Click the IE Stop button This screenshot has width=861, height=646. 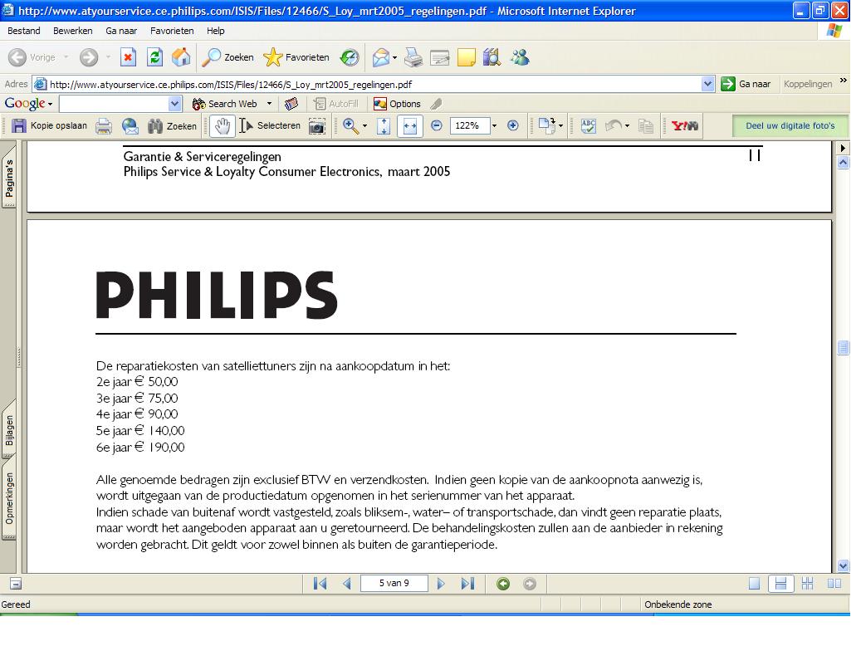pyautogui.click(x=128, y=57)
